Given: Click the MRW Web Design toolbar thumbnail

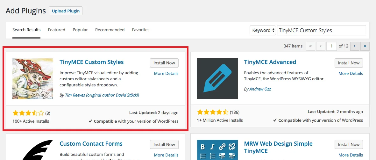Looking at the screenshot, I should (217, 150).
